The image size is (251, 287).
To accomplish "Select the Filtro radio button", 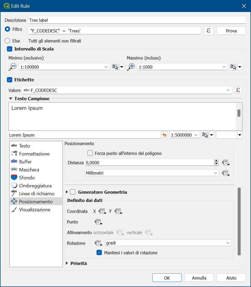I will 7,29.
